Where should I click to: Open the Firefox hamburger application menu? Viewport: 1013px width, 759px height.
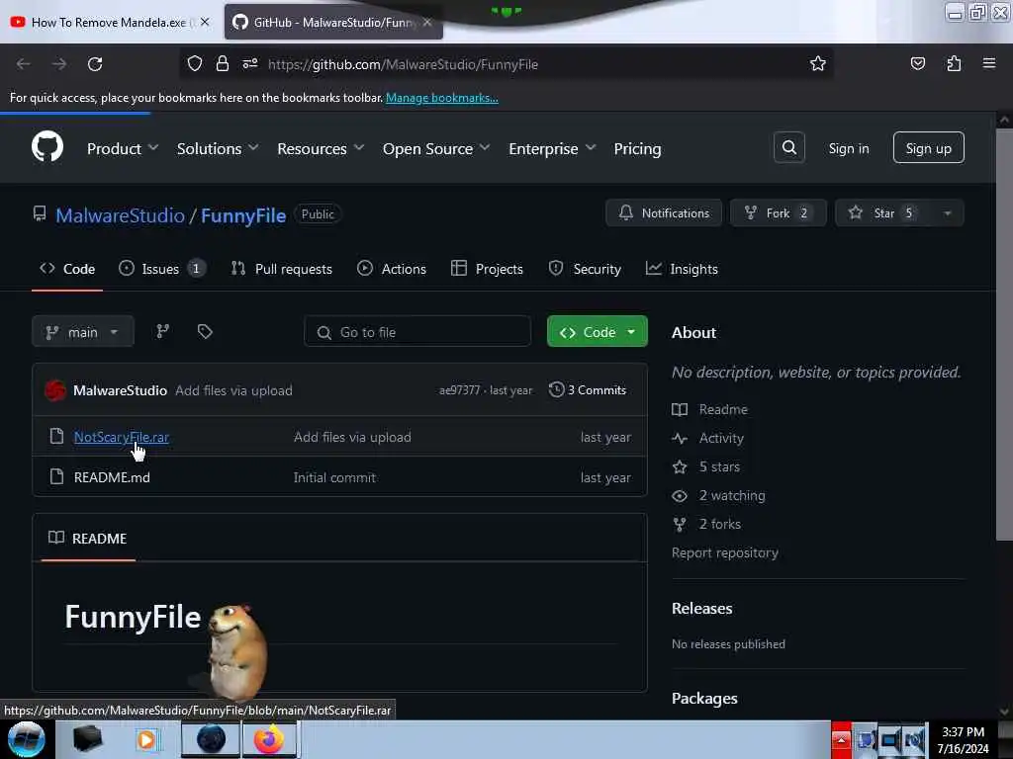989,63
